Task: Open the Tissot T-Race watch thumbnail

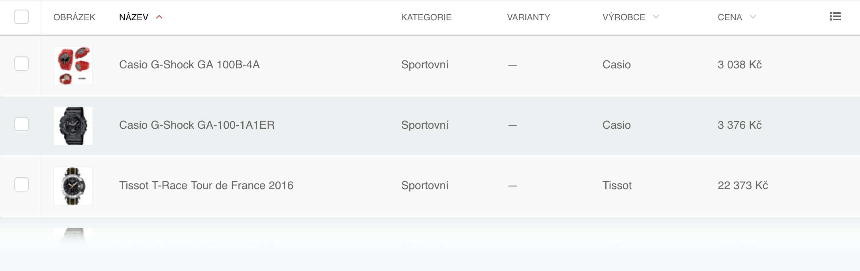Action: (73, 186)
